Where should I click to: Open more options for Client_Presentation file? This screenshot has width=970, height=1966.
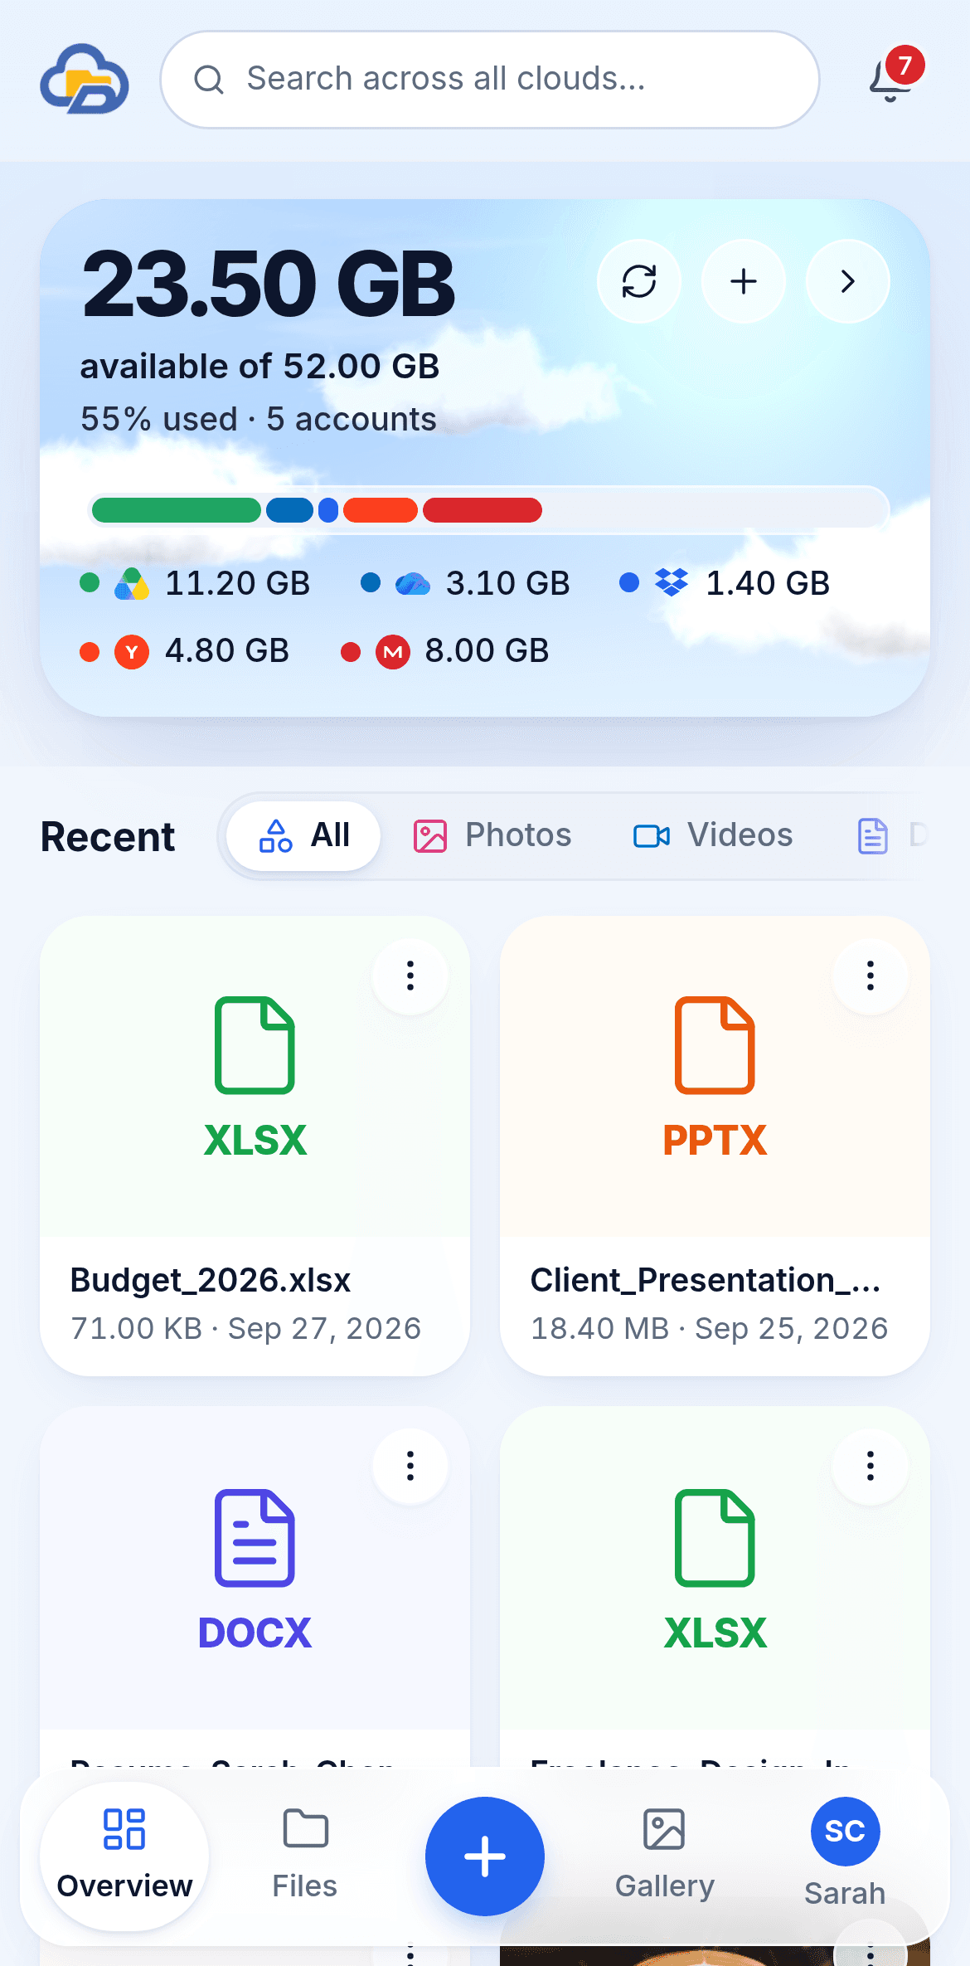(871, 976)
